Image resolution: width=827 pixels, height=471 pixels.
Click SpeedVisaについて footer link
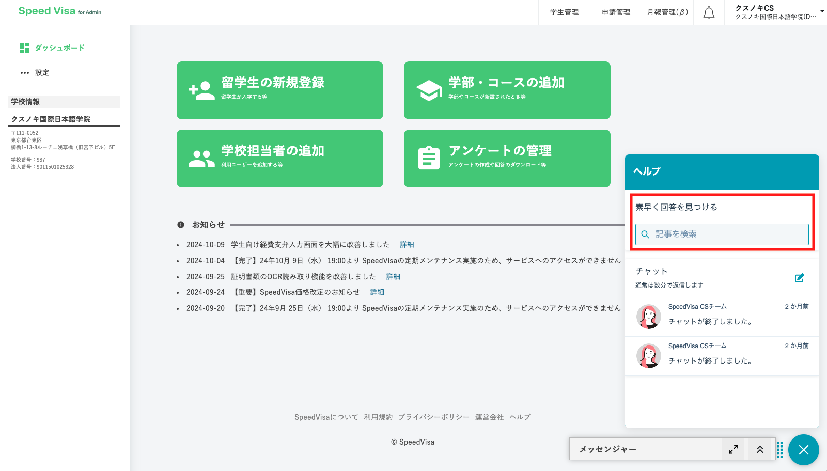click(x=326, y=417)
